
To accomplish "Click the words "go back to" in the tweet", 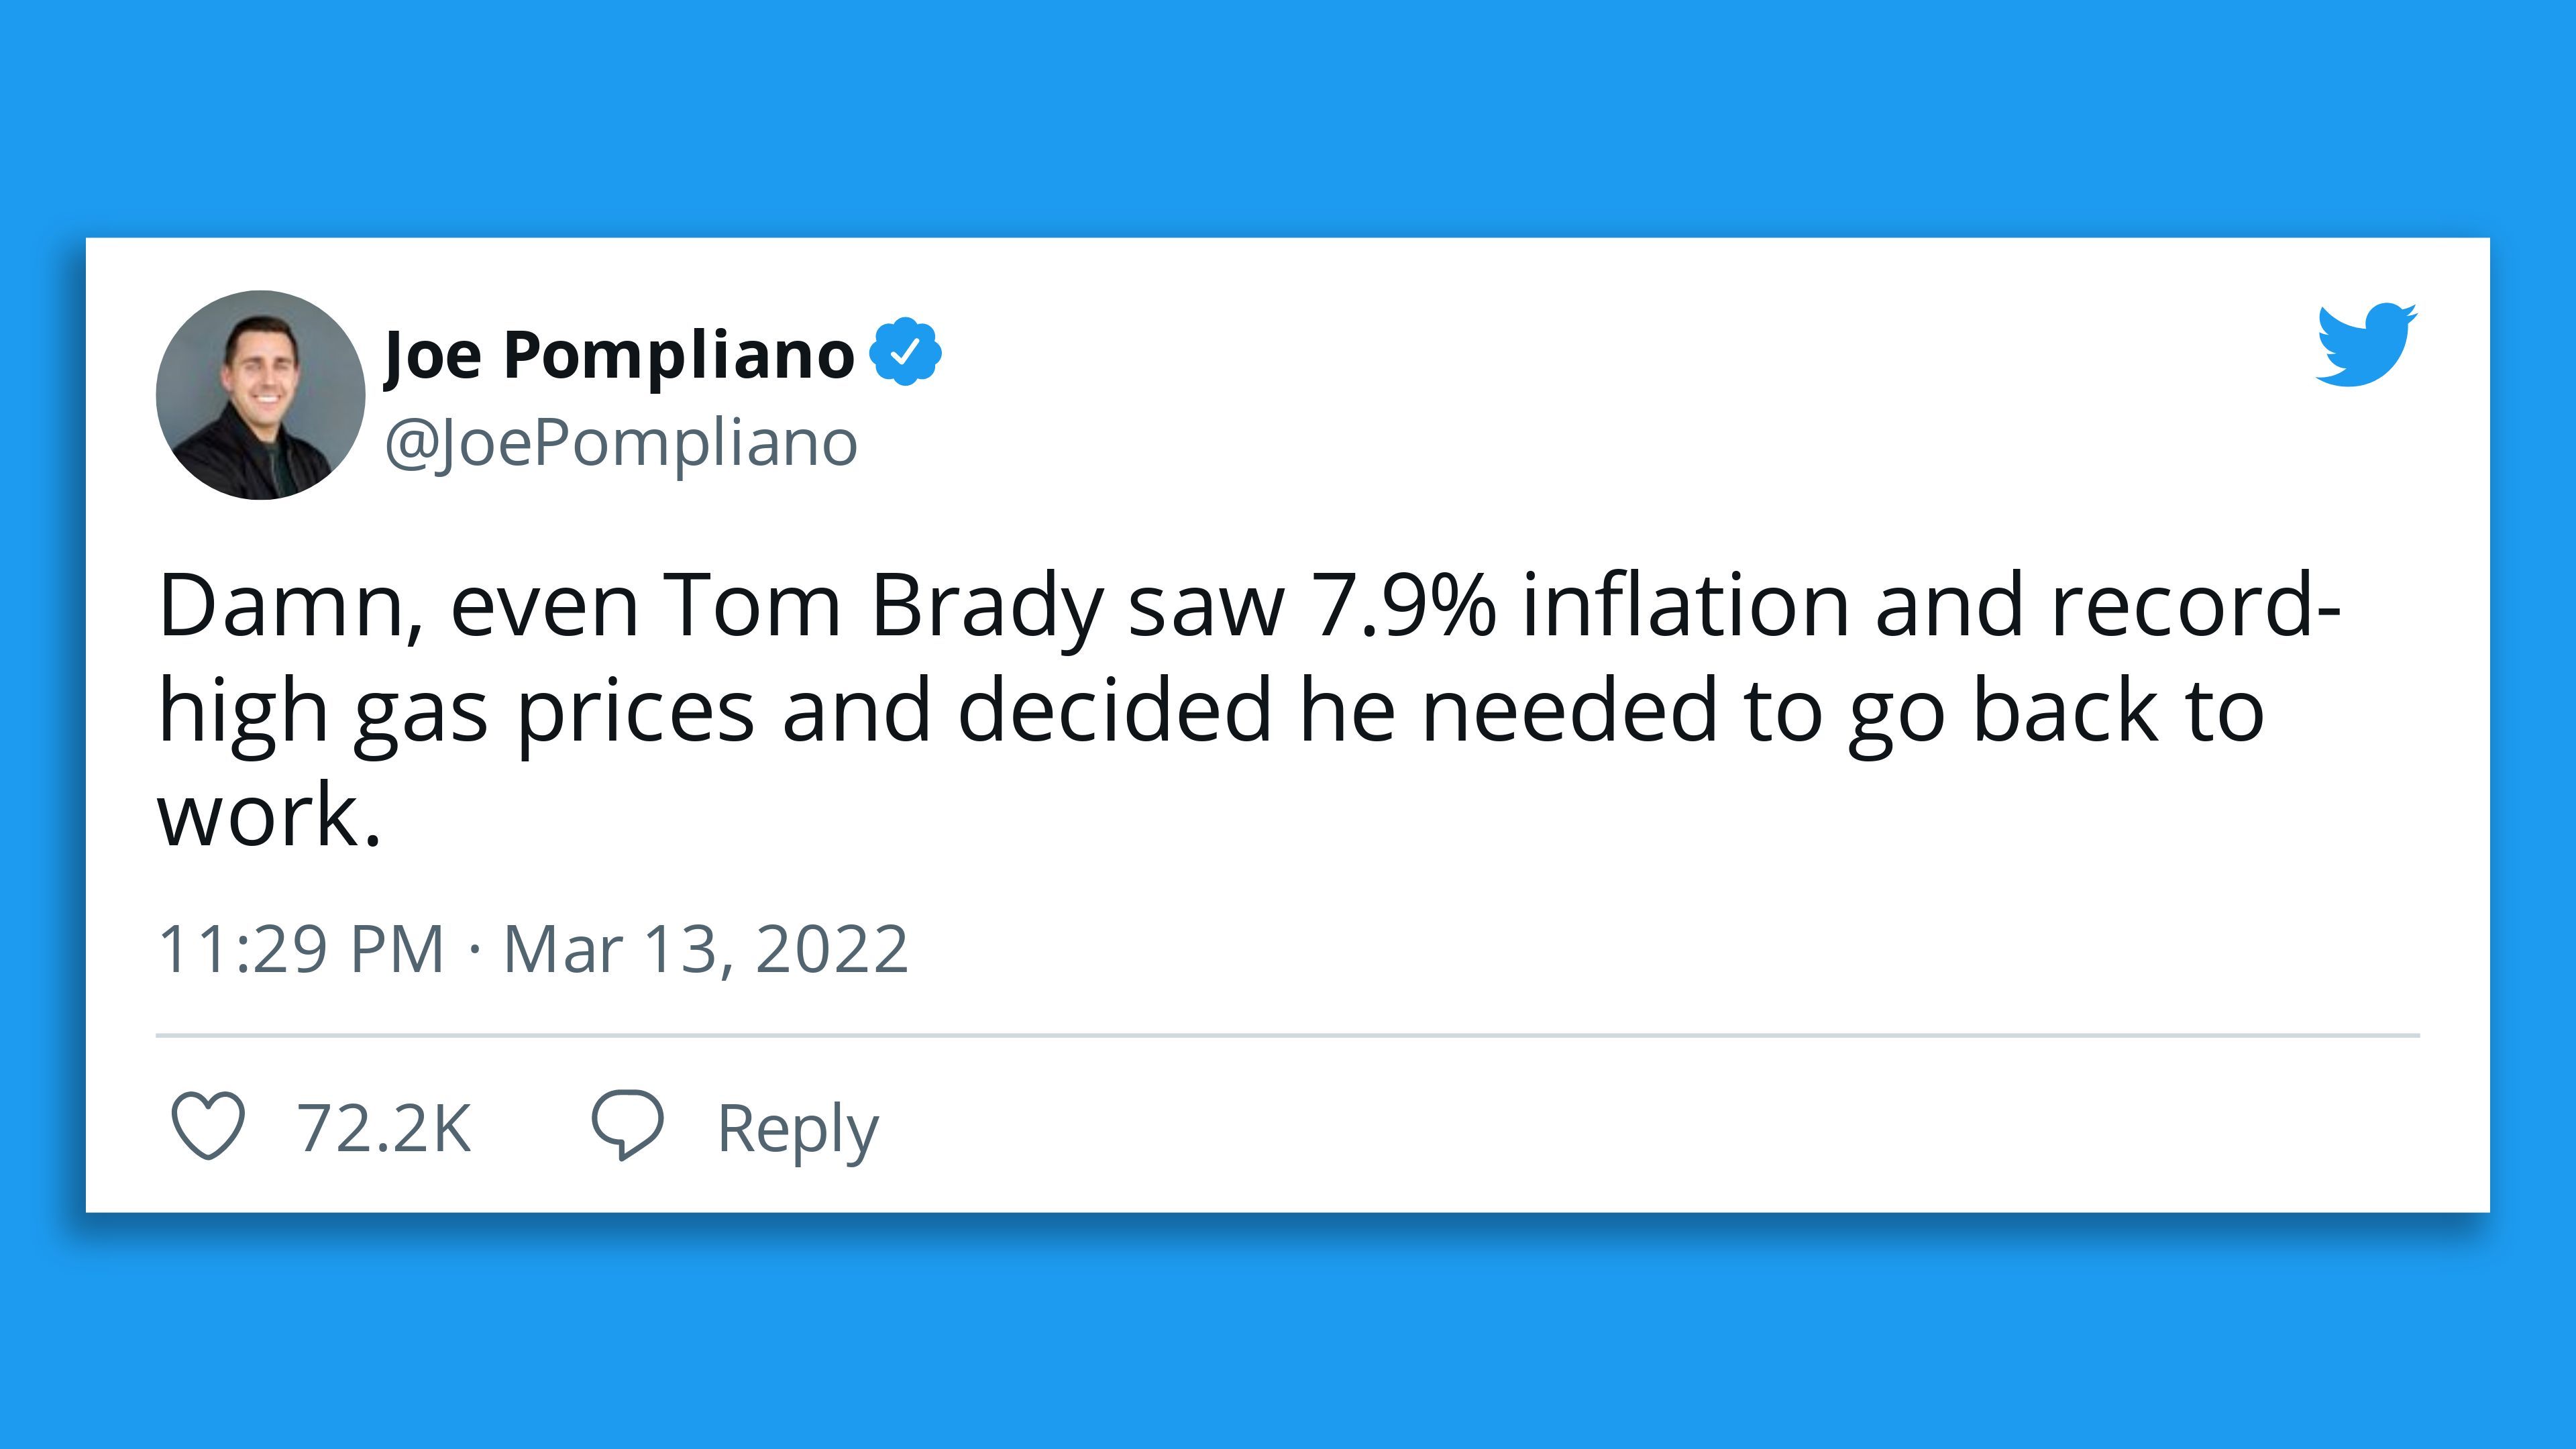I will click(x=2056, y=712).
